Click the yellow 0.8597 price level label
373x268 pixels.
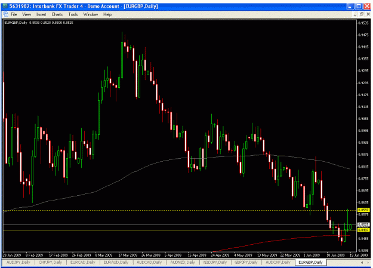tap(363, 210)
